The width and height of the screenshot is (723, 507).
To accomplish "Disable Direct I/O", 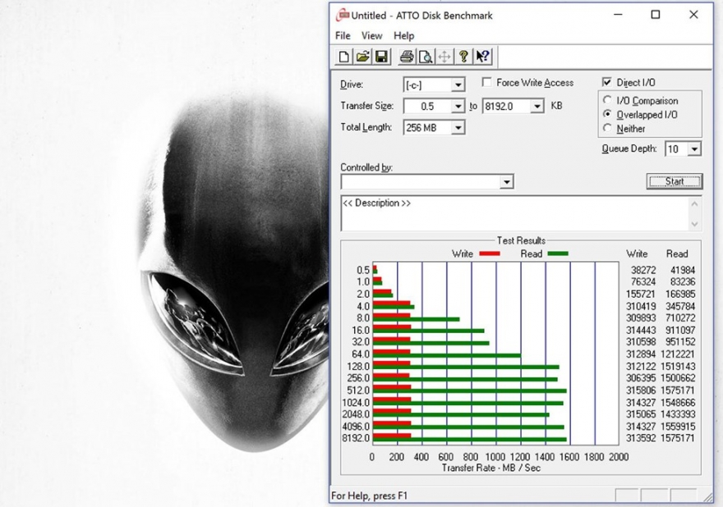I will (x=606, y=82).
